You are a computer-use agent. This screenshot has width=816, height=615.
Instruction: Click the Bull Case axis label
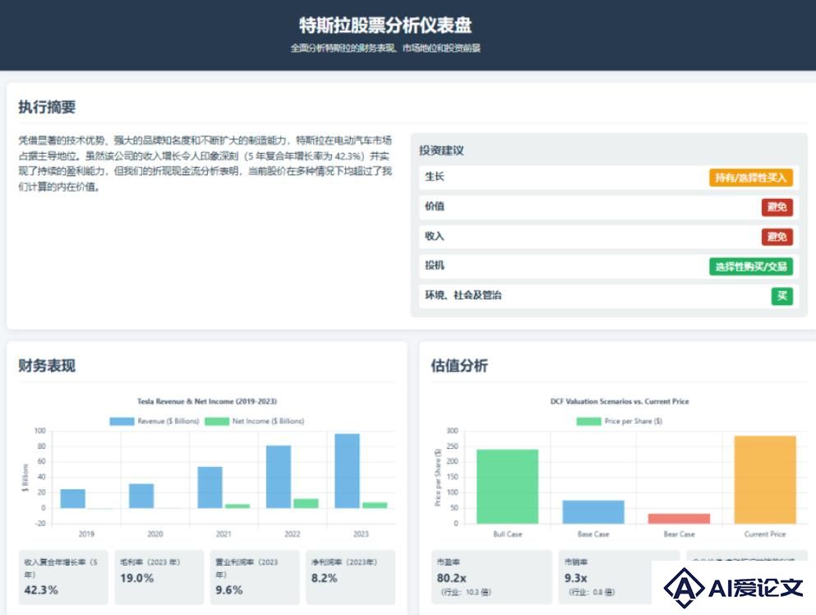[x=507, y=534]
